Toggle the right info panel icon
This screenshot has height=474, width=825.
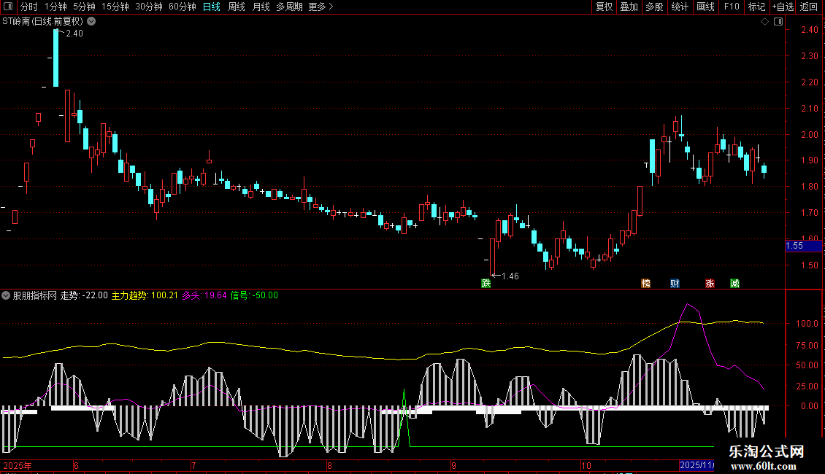(x=778, y=22)
